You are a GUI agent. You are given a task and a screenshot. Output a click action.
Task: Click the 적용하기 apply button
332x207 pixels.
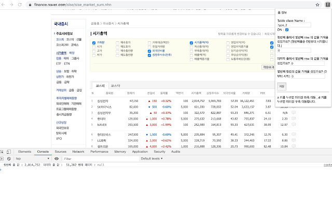click(x=269, y=67)
